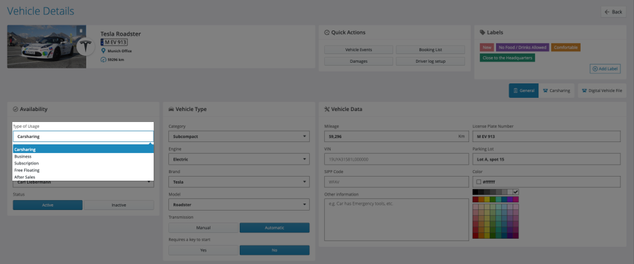Click the License Plate Number field
The image size is (634, 264).
(x=547, y=136)
